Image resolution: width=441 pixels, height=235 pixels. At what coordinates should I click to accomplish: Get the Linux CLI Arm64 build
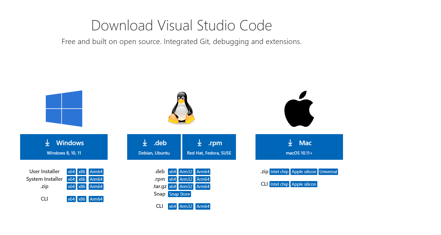(x=203, y=206)
